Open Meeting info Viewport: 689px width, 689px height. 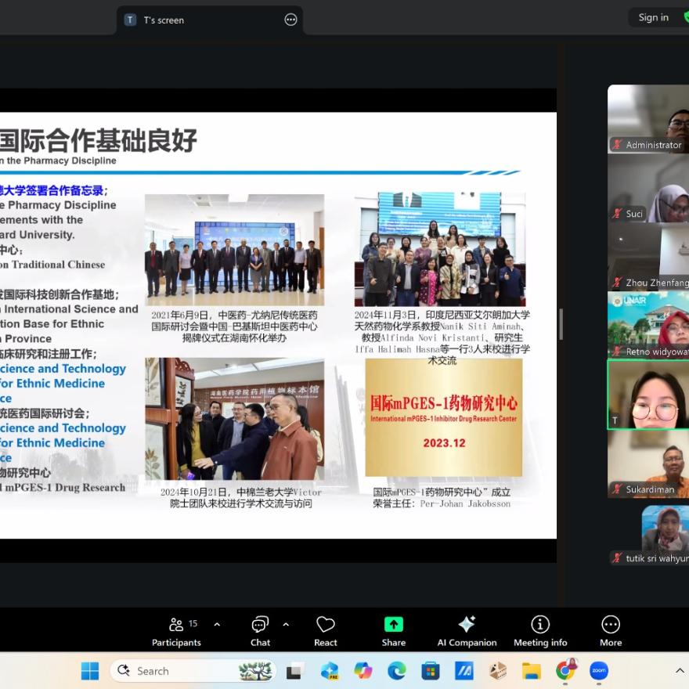540,631
